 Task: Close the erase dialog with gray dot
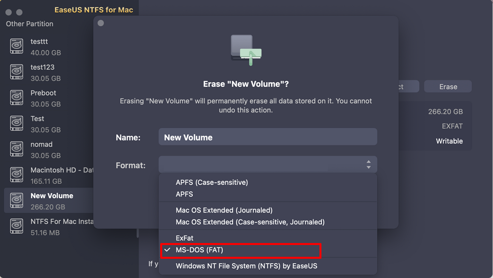click(x=101, y=23)
